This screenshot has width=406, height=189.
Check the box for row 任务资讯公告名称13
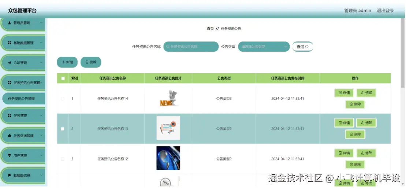[62, 129]
